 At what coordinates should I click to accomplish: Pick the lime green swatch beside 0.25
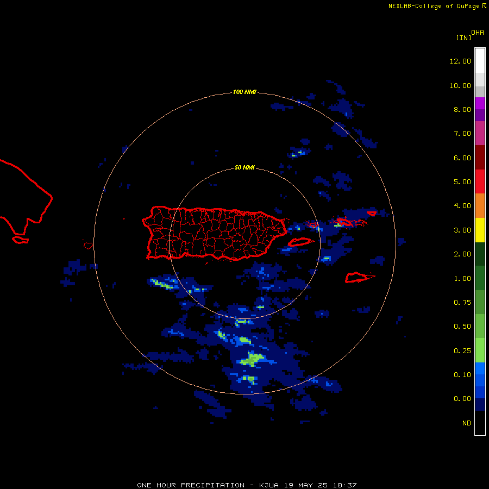pos(480,350)
